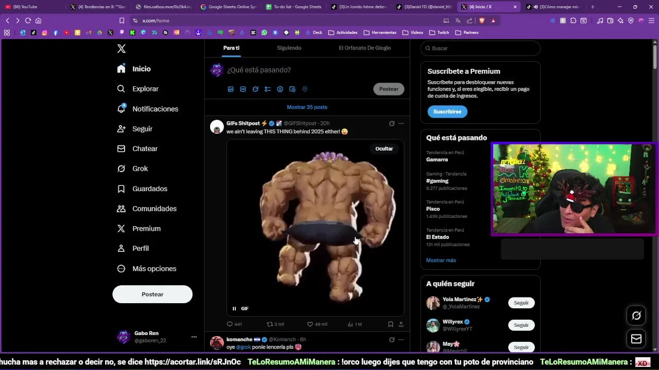
Task: Open Herramientas bookmarks folder
Action: pyautogui.click(x=380, y=32)
